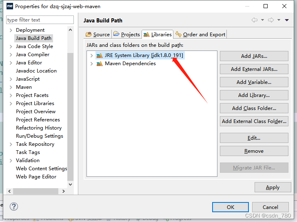Close the Properties dialog window

[284, 6]
